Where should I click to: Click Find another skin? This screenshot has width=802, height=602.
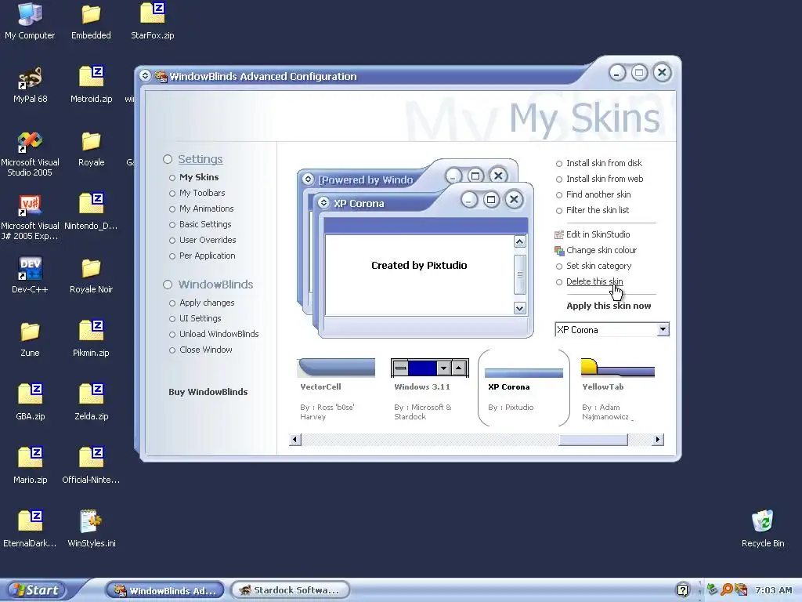[x=598, y=194]
